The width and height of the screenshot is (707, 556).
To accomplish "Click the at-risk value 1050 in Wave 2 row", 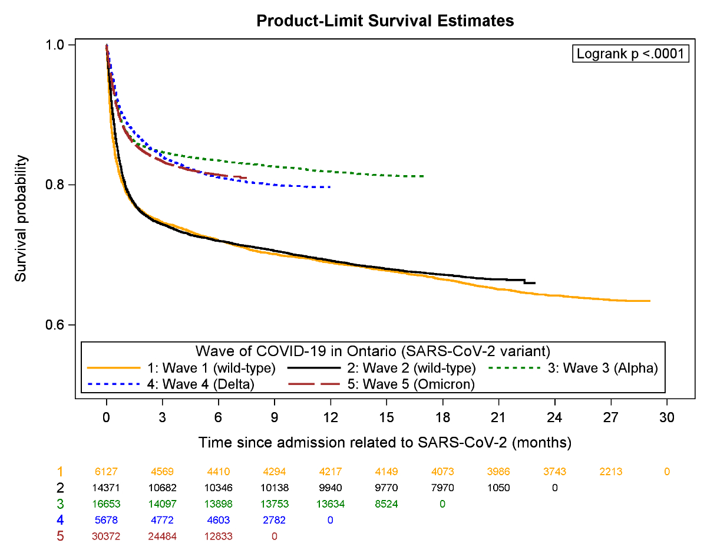I will pyautogui.click(x=498, y=488).
